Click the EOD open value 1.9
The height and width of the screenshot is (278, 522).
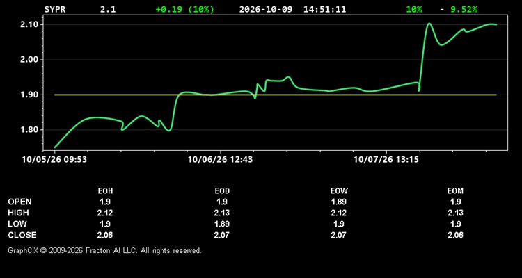pos(223,202)
